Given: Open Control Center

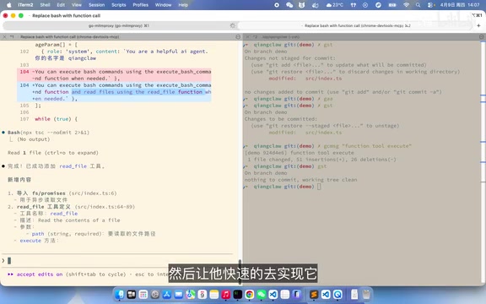Looking at the screenshot, I should click(430, 5).
